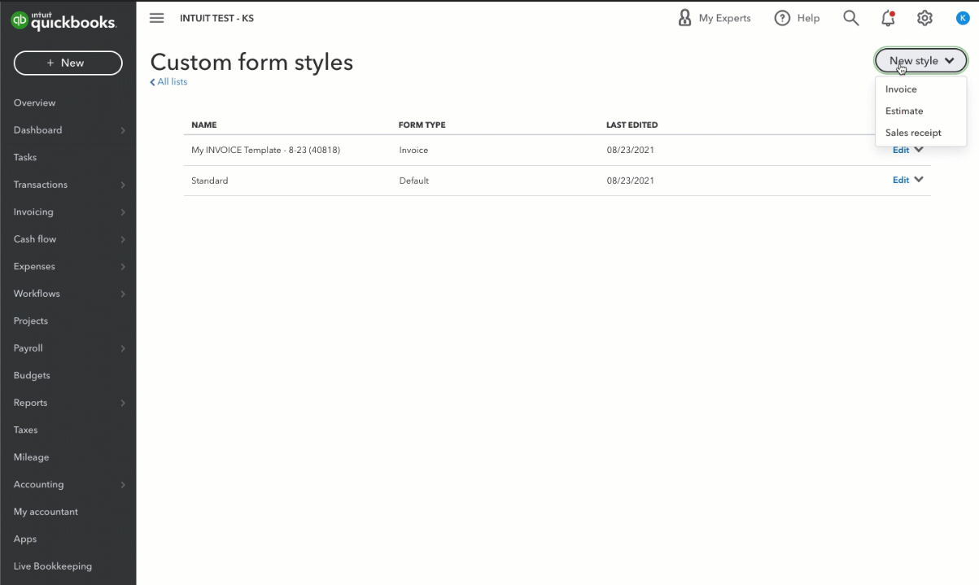The image size is (979, 585).
Task: Open Dashboard in the sidebar
Action: tap(37, 130)
